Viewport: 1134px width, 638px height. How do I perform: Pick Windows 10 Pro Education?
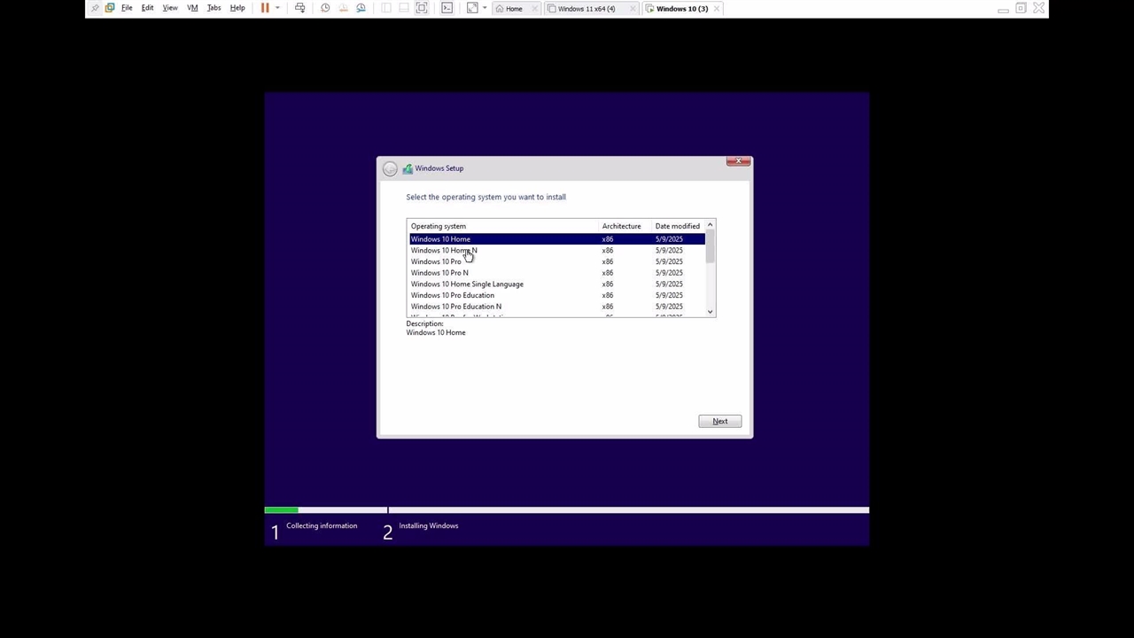[557, 295]
